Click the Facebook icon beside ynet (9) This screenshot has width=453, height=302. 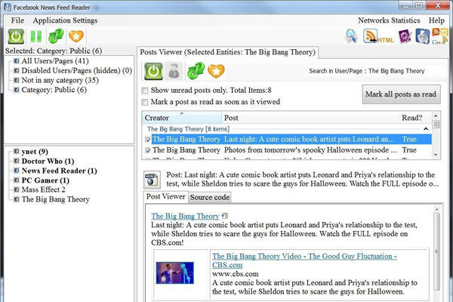coord(17,152)
